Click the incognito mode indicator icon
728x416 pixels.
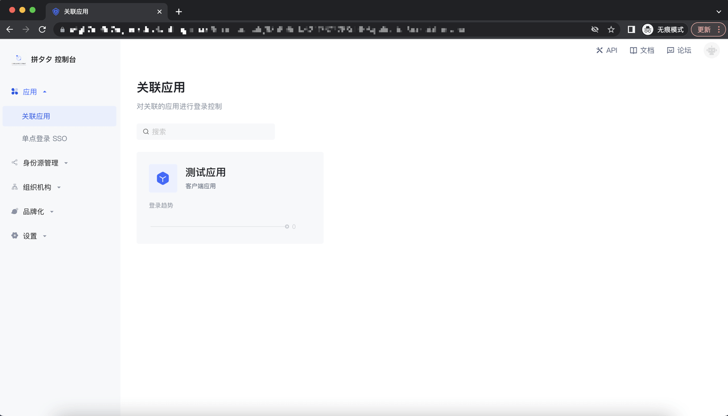pos(648,29)
